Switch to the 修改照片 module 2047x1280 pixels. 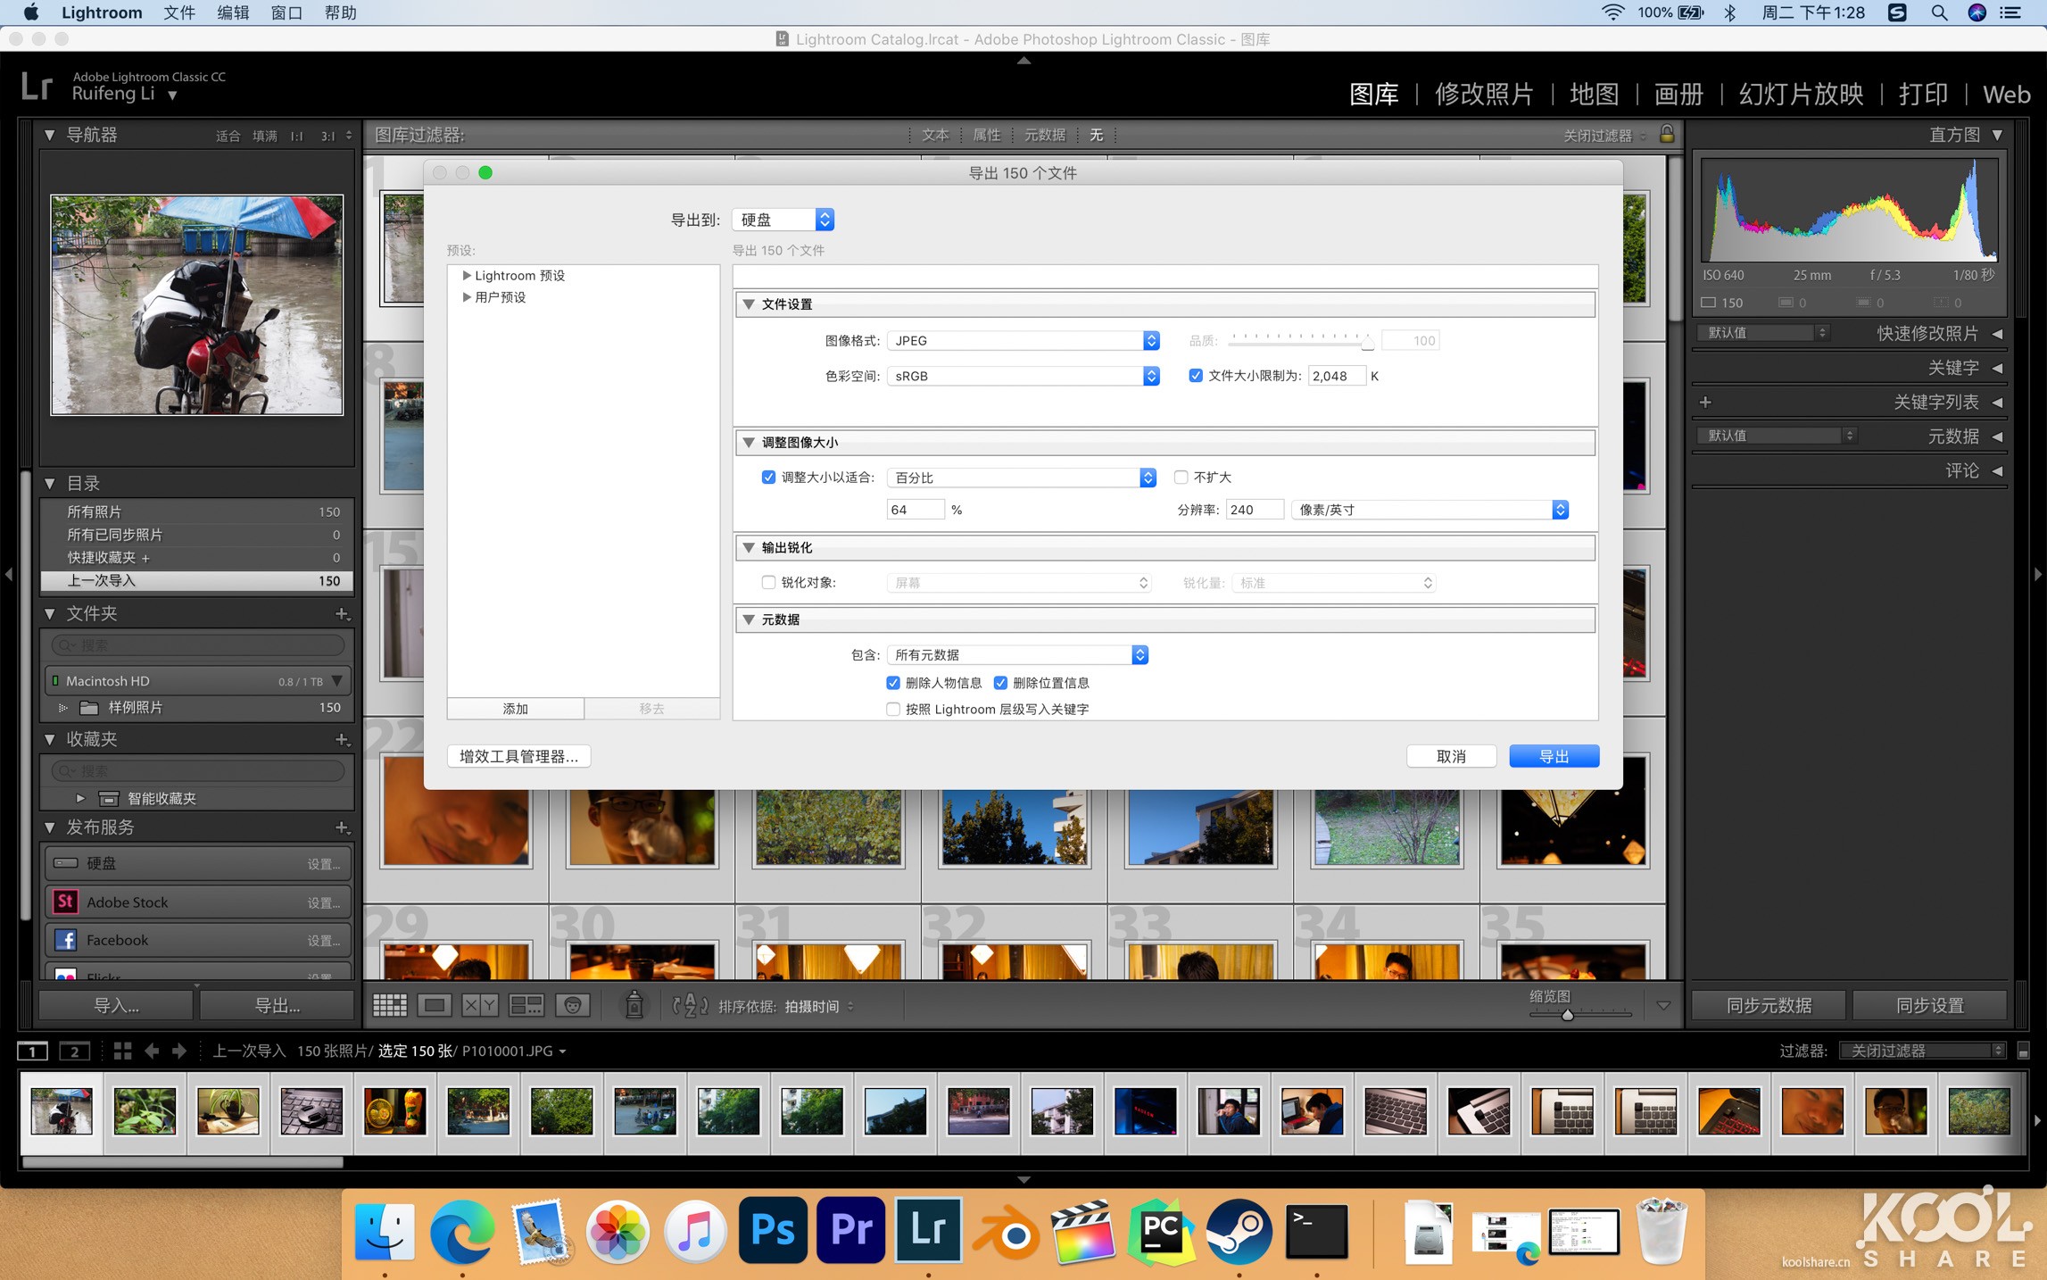point(1484,94)
